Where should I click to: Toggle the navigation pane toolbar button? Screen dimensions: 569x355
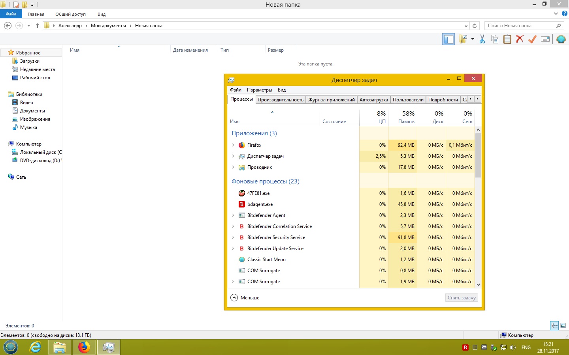pyautogui.click(x=448, y=39)
